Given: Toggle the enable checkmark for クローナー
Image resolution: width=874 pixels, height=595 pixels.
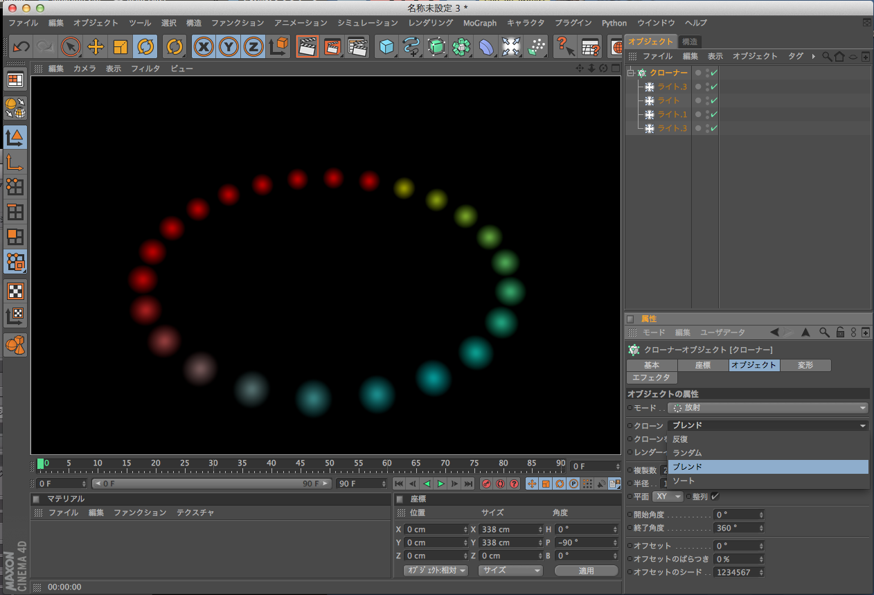Looking at the screenshot, I should [x=714, y=73].
